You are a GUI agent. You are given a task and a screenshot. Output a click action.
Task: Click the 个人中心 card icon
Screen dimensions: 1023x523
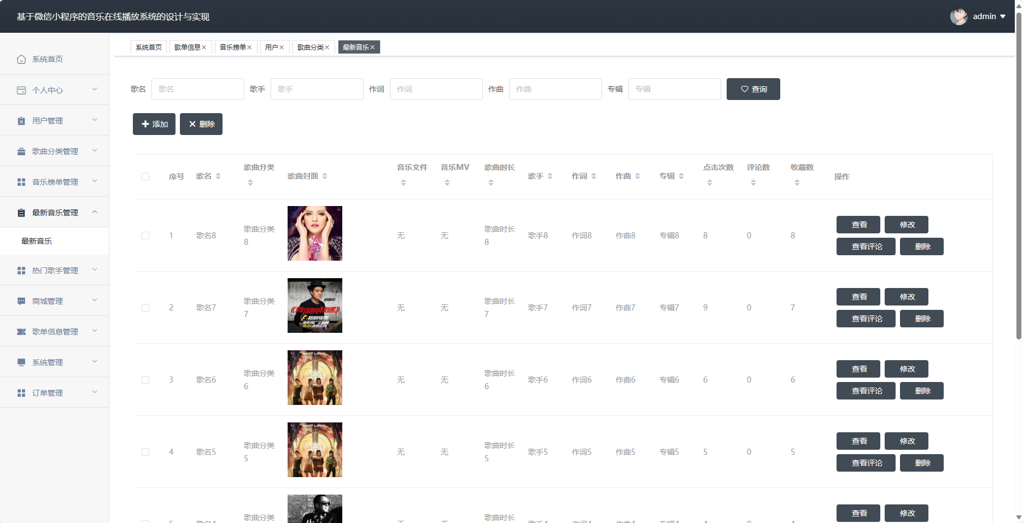coord(21,90)
